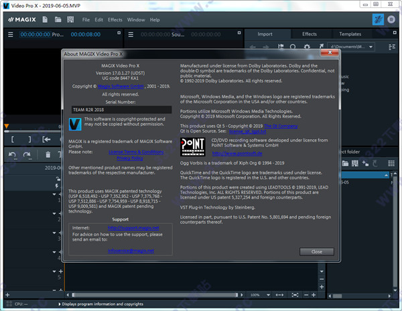402x311 pixels.
Task: Switch to the Effects tab in media pool
Action: point(310,34)
